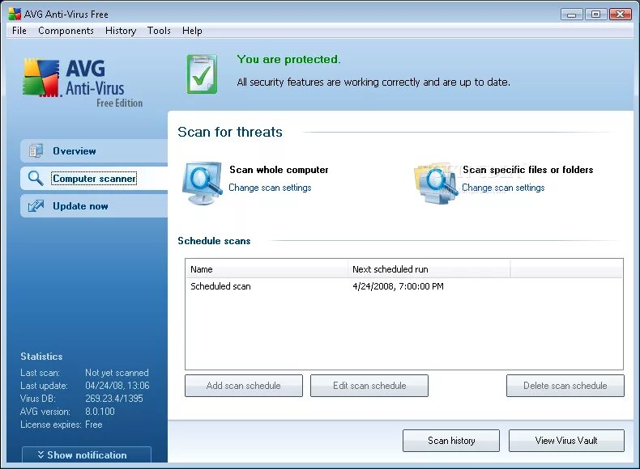The image size is (640, 469).
Task: Click Edit scan schedule button
Action: tap(369, 386)
